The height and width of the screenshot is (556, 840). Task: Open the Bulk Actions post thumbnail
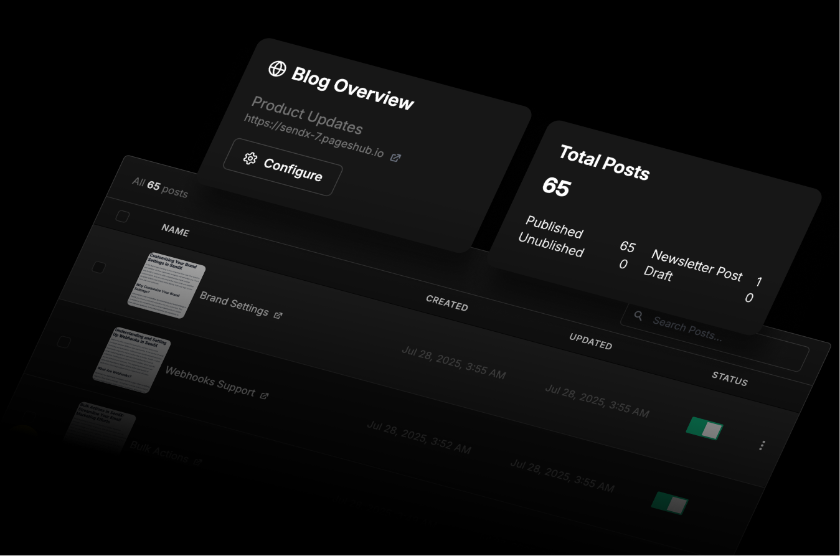pos(100,430)
